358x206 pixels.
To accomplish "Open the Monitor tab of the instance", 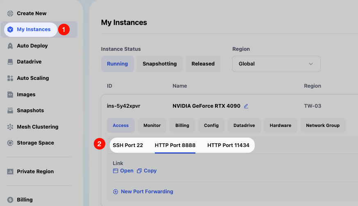I will point(152,125).
